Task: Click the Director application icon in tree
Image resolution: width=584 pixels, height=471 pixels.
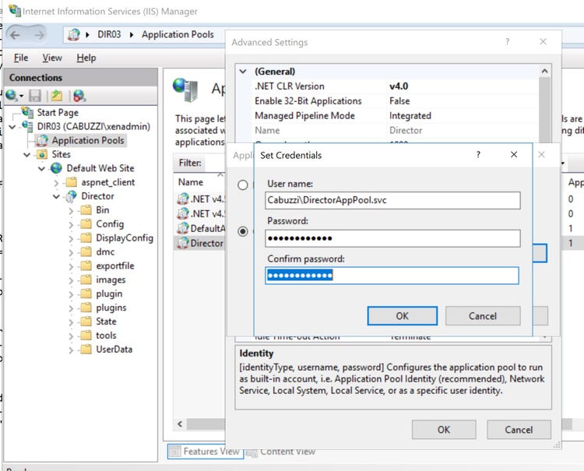Action: (x=71, y=196)
